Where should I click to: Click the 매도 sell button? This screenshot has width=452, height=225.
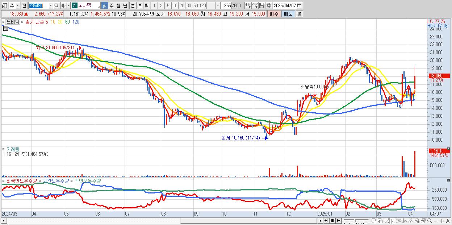(x=288, y=14)
